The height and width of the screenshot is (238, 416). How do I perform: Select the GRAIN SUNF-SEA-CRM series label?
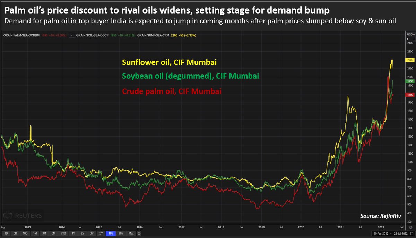pyautogui.click(x=153, y=35)
